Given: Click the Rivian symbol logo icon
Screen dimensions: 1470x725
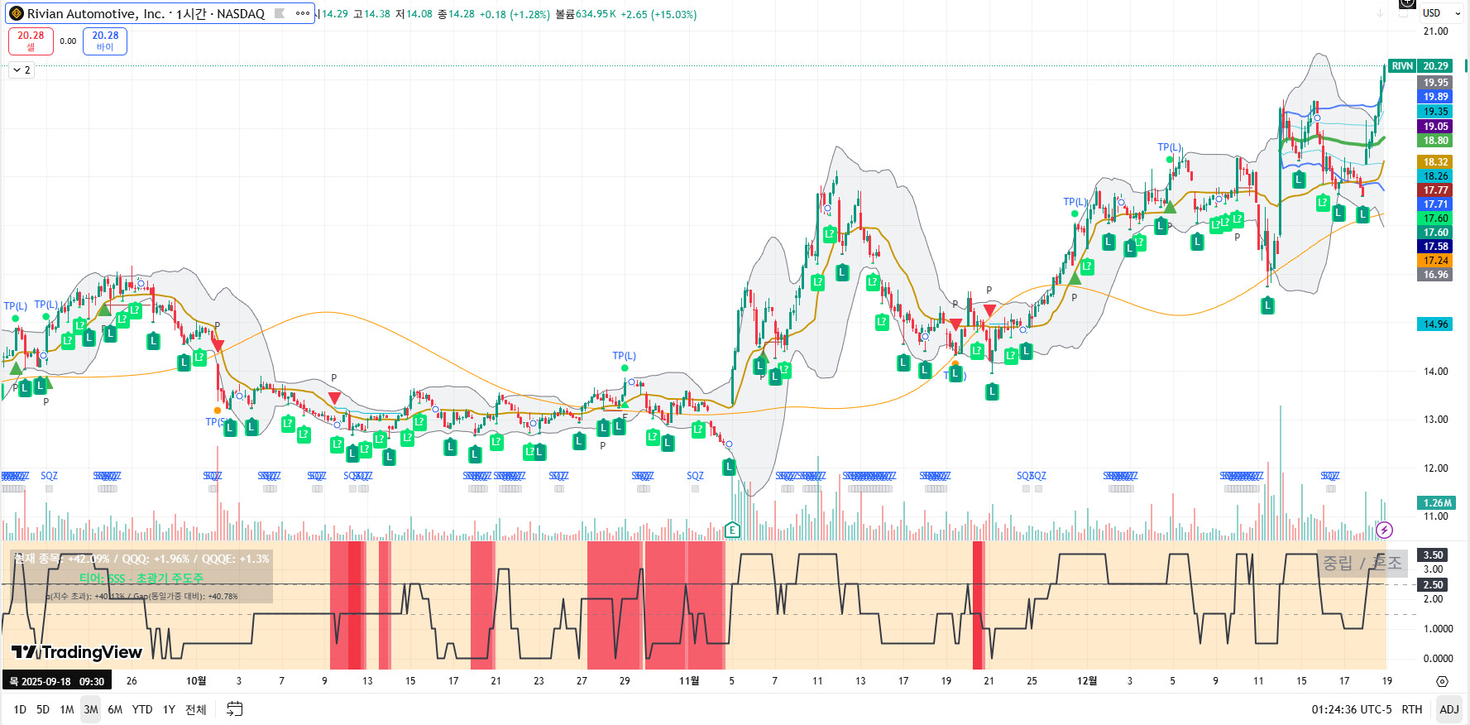Looking at the screenshot, I should (16, 14).
